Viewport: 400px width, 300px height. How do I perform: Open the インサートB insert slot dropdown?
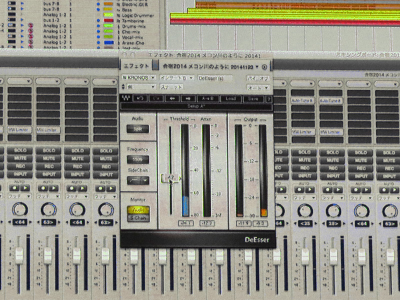click(x=177, y=78)
